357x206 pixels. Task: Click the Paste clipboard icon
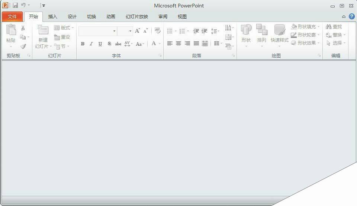coord(11,30)
